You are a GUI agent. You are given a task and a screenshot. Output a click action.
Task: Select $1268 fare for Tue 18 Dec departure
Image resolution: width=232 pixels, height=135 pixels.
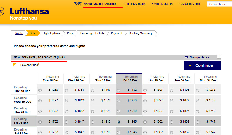coord(40,90)
